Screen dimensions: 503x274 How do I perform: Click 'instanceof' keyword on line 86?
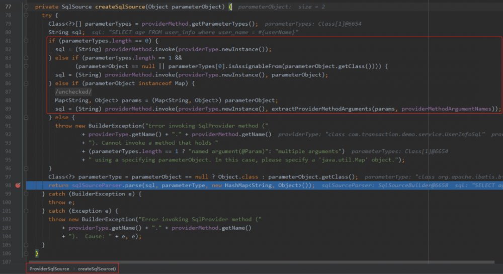coord(155,83)
